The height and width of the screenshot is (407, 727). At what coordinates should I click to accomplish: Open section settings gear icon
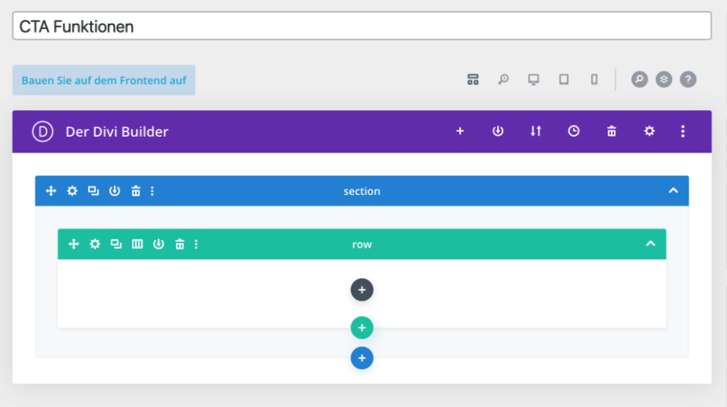[x=72, y=191]
